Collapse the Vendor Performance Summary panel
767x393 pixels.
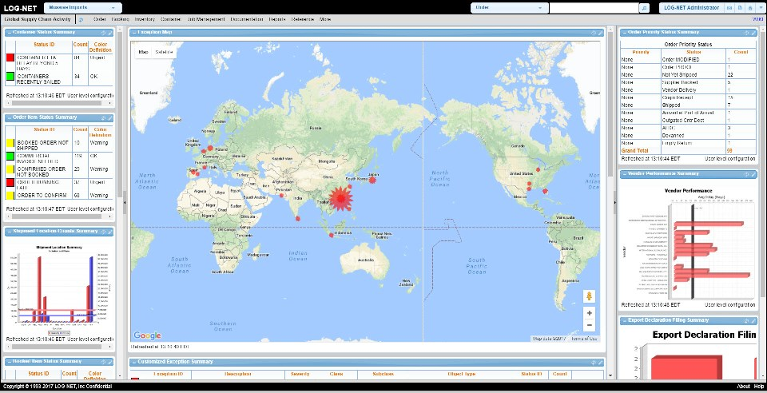point(624,174)
